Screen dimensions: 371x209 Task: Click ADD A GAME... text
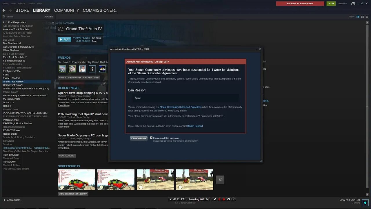[14, 200]
